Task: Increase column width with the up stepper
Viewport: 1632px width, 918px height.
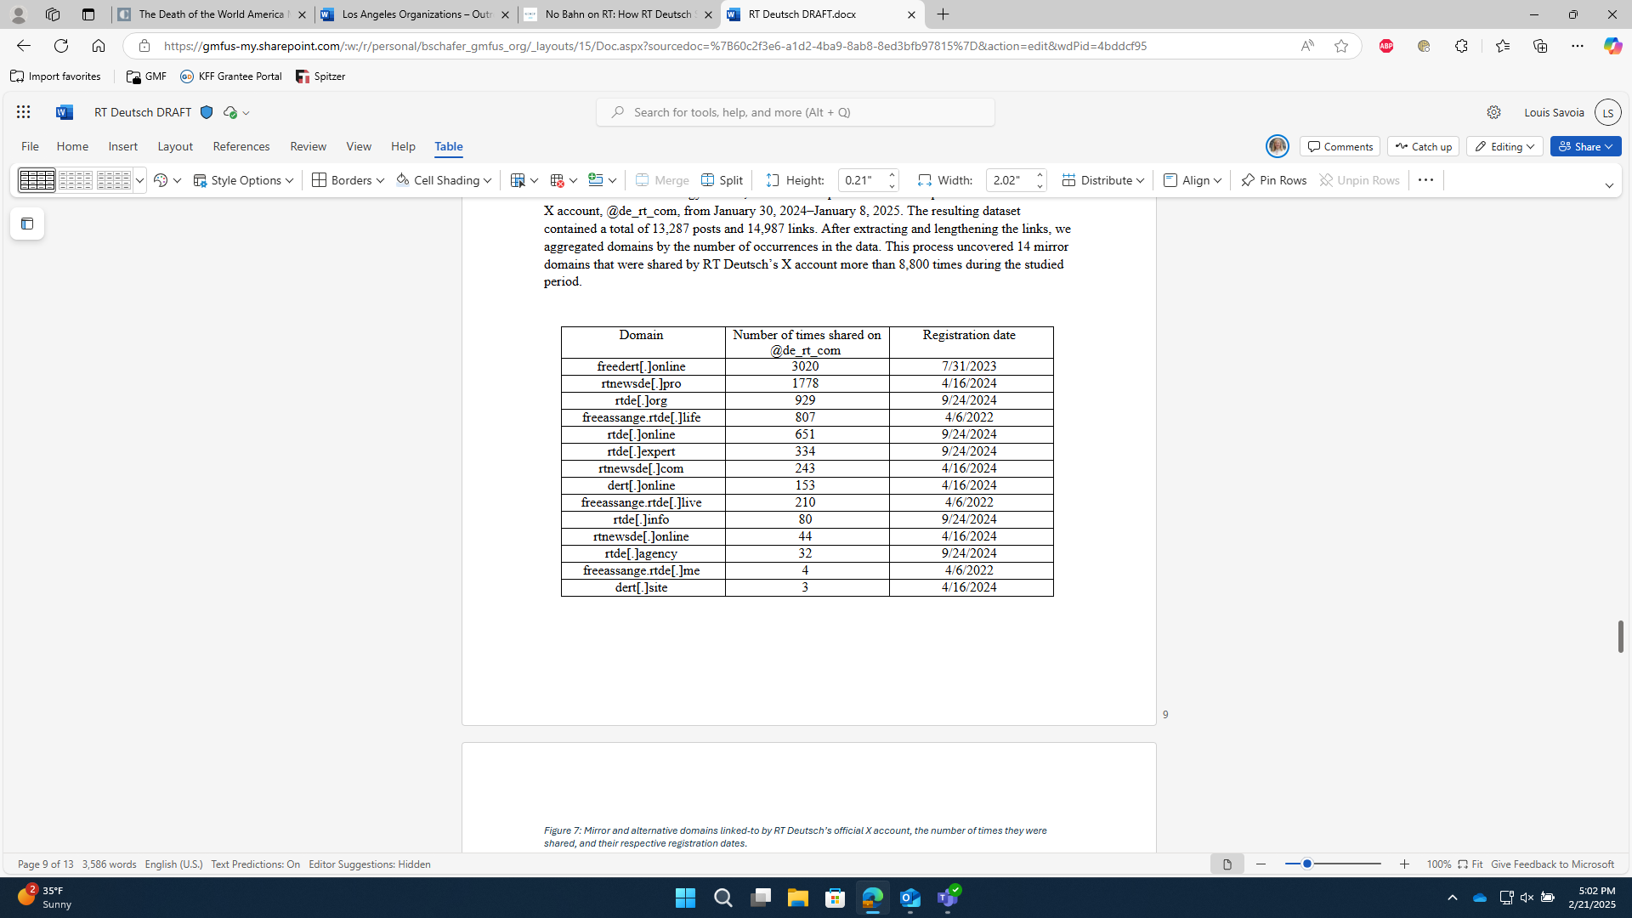Action: [1040, 175]
